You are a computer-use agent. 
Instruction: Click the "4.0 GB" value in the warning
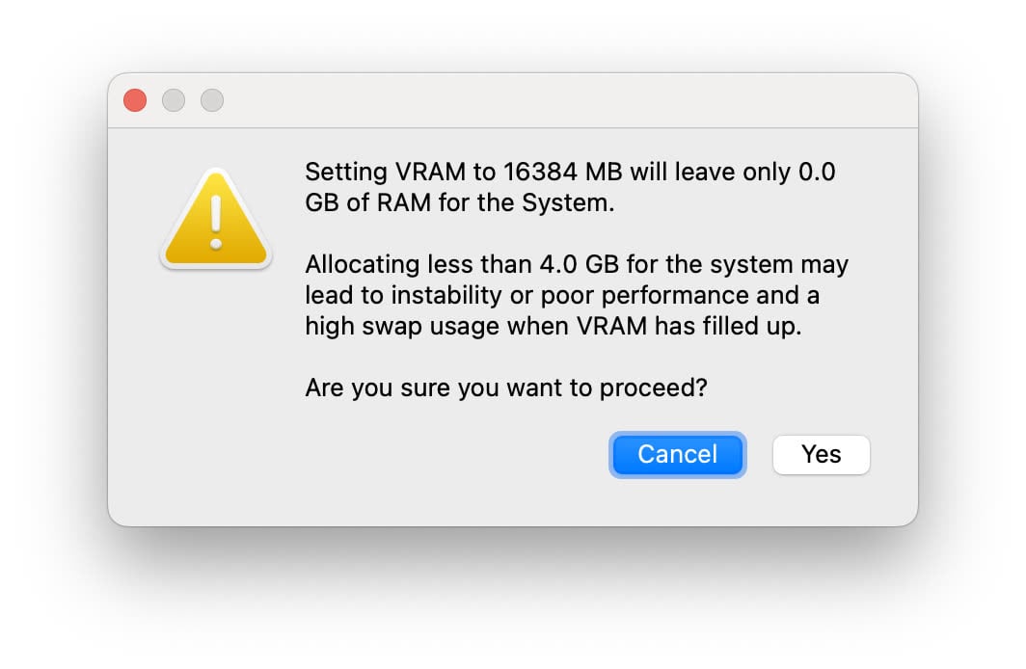pos(580,264)
